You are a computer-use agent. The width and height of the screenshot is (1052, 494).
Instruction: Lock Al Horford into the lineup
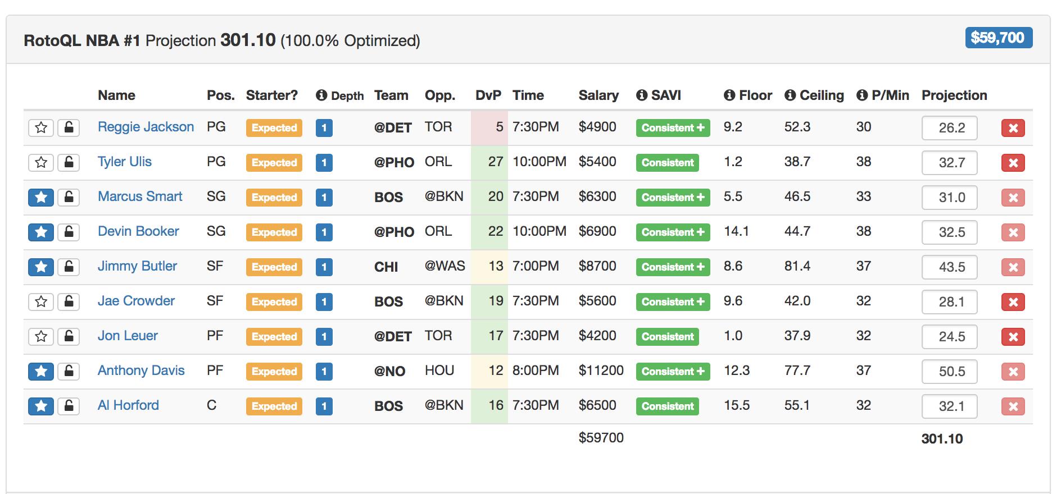coord(69,406)
